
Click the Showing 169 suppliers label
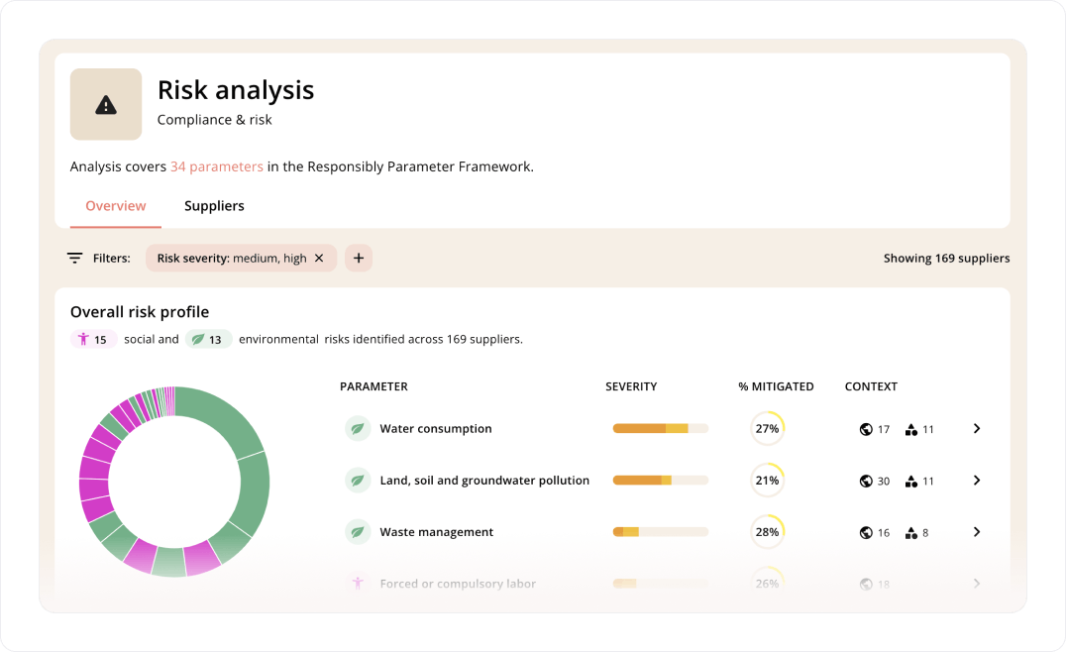coord(946,258)
